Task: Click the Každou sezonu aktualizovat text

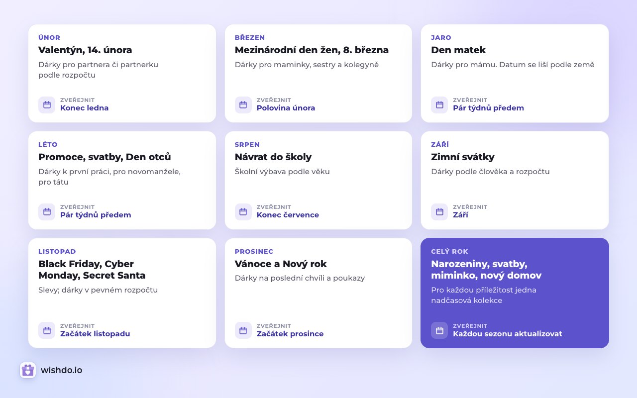Action: [x=508, y=334]
